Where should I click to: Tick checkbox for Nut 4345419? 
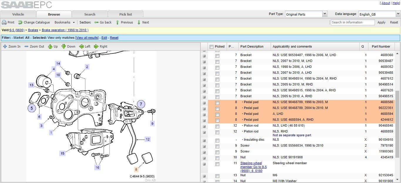(217, 158)
